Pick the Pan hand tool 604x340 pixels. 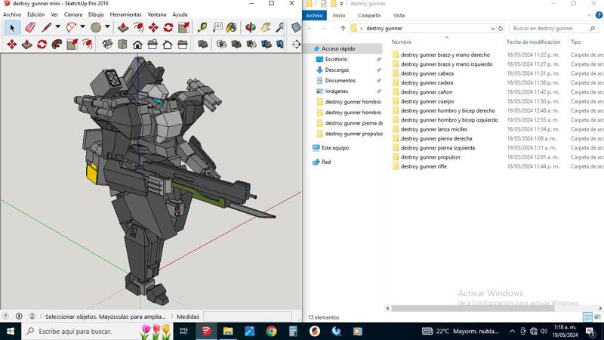[x=266, y=27]
